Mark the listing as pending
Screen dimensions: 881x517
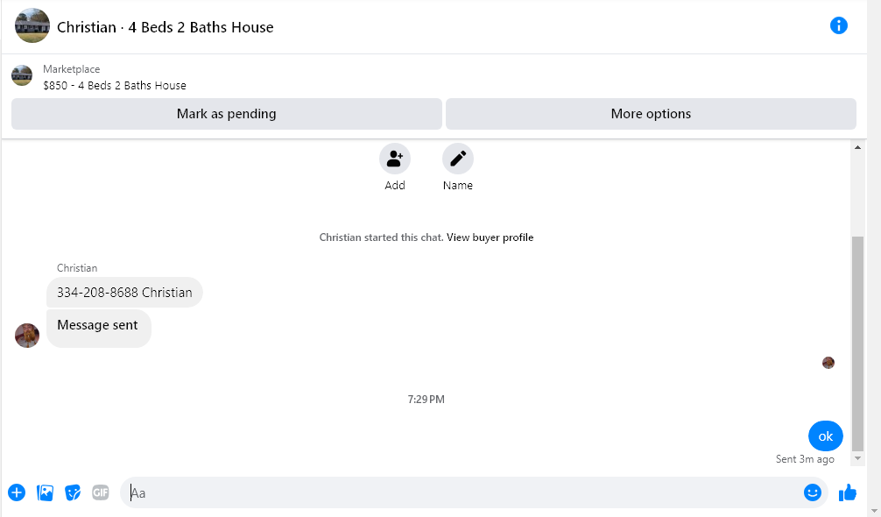coord(226,114)
